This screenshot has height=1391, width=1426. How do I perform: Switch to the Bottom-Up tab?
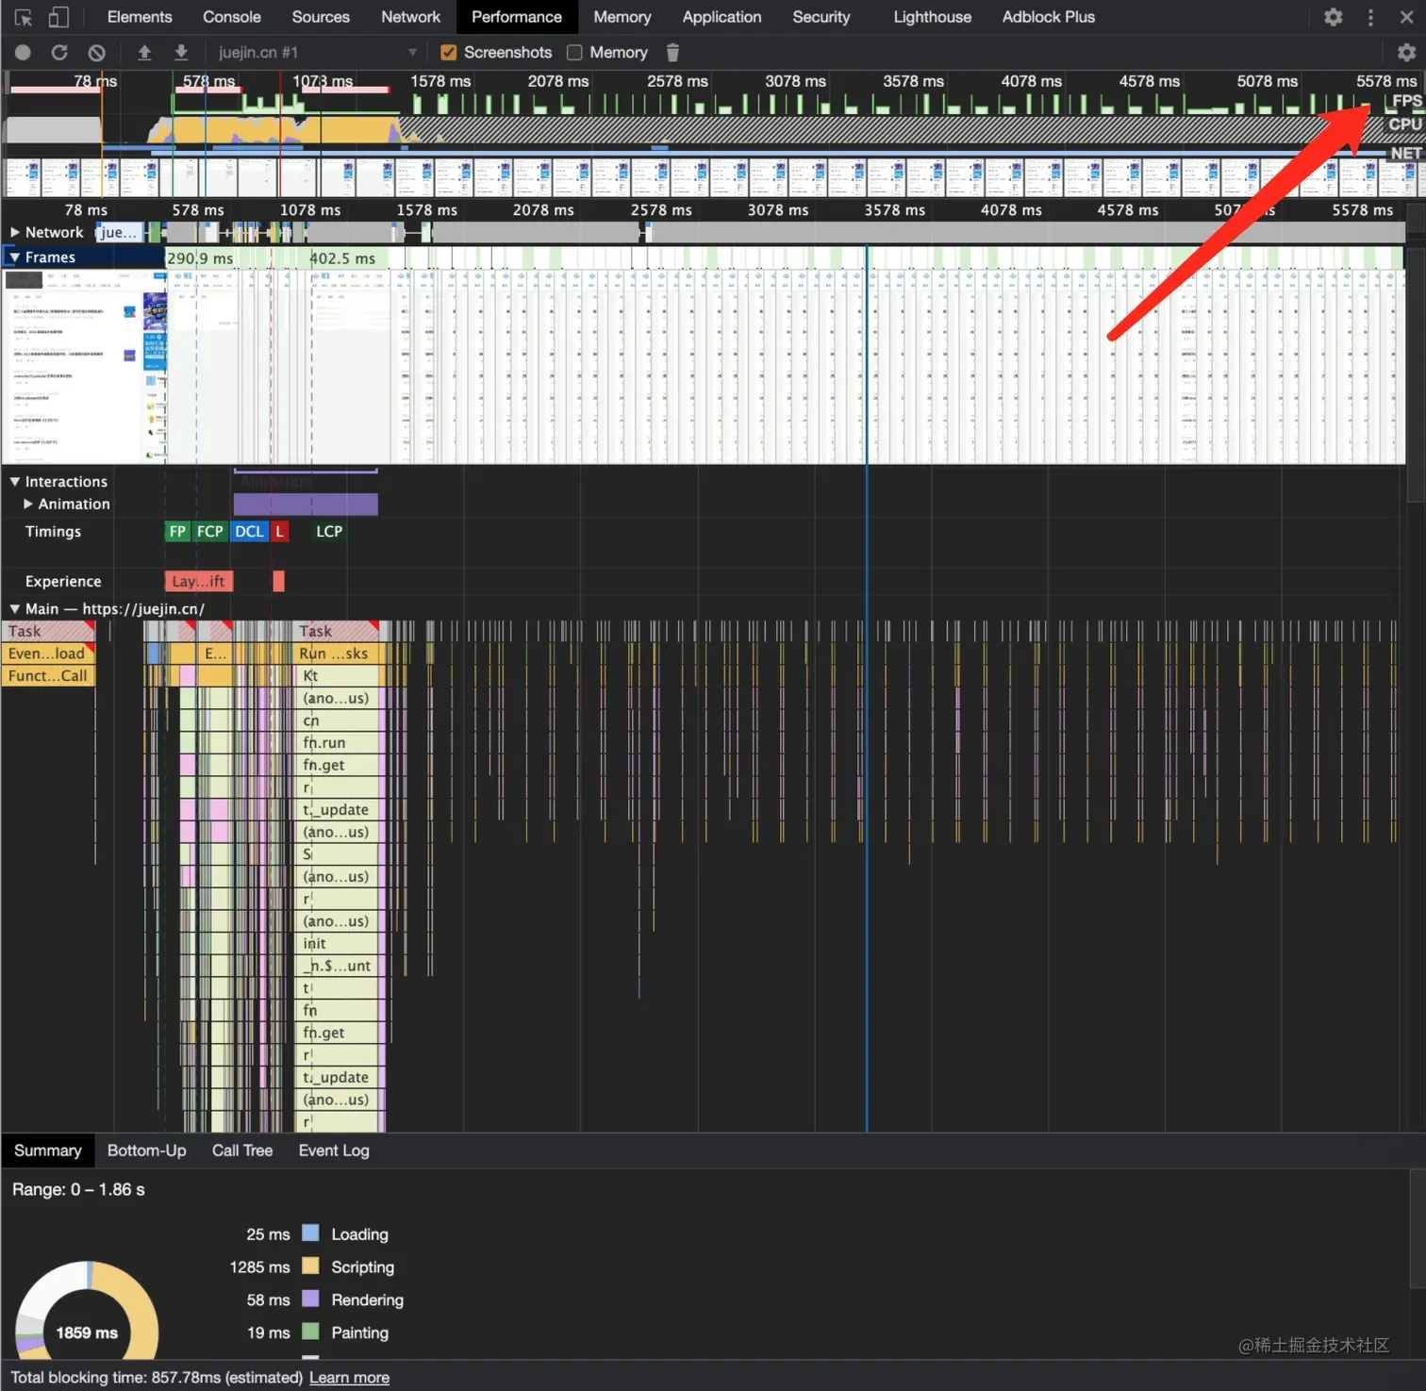click(146, 1151)
